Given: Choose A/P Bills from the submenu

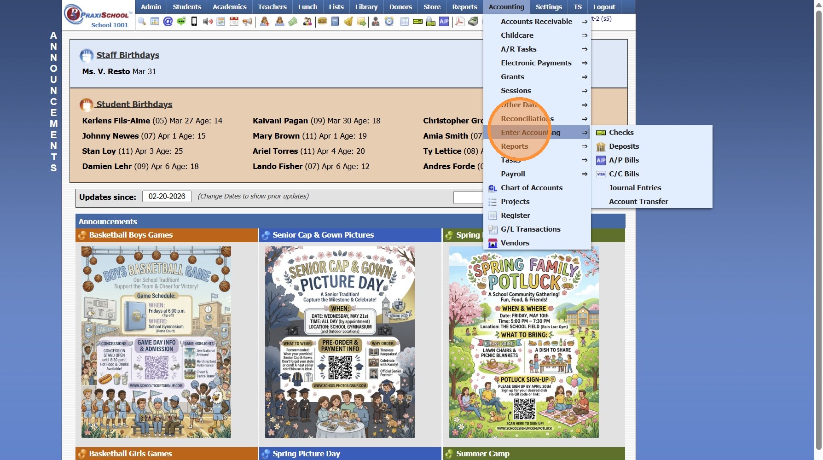Looking at the screenshot, I should (652, 160).
